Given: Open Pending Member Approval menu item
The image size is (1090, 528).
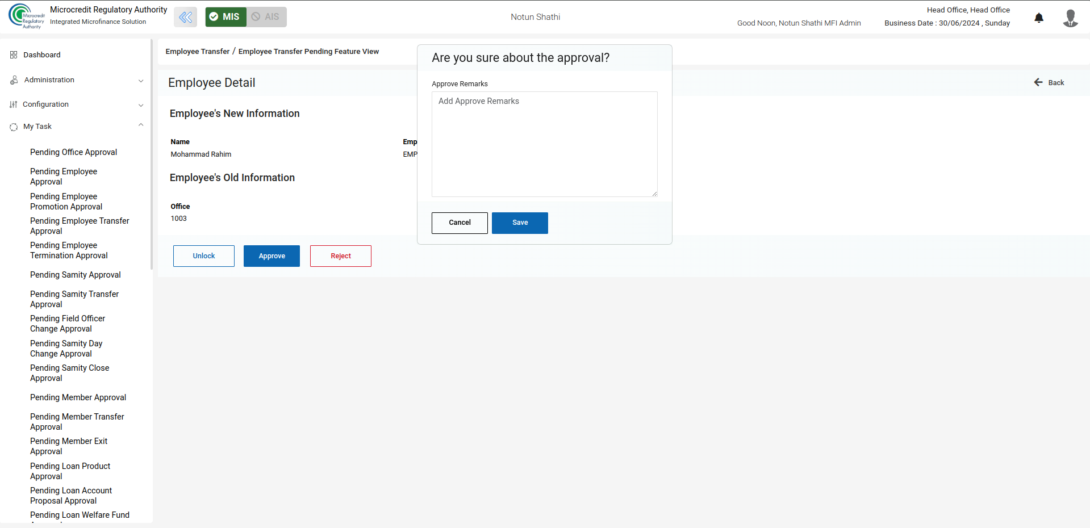Looking at the screenshot, I should point(78,397).
